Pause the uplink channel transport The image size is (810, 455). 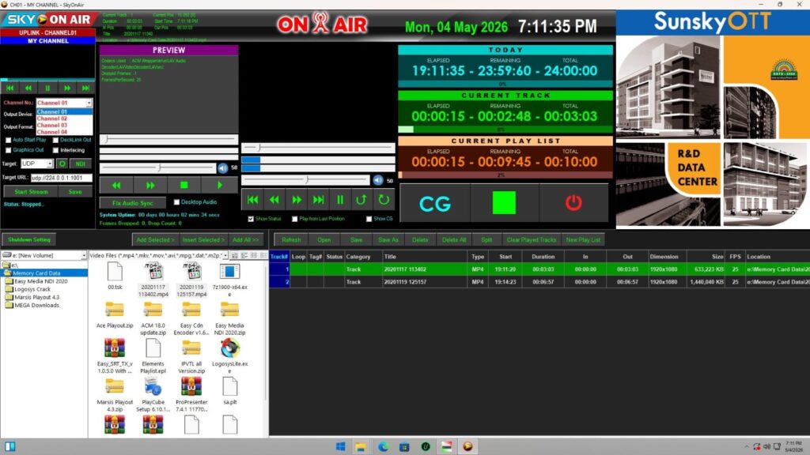47,88
